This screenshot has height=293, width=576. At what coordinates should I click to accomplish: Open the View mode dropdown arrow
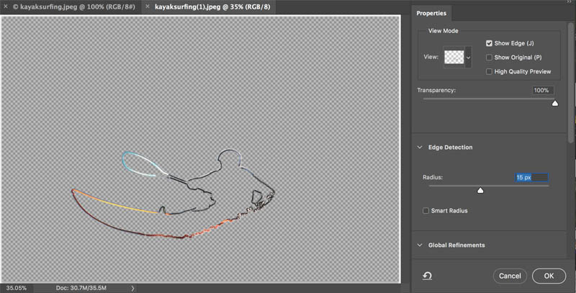469,58
